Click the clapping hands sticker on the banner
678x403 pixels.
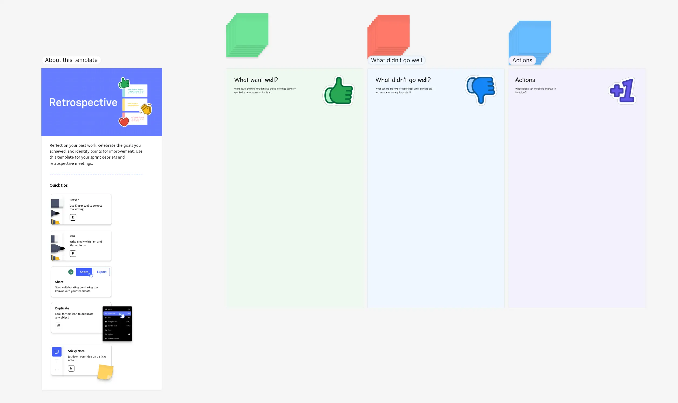(146, 109)
